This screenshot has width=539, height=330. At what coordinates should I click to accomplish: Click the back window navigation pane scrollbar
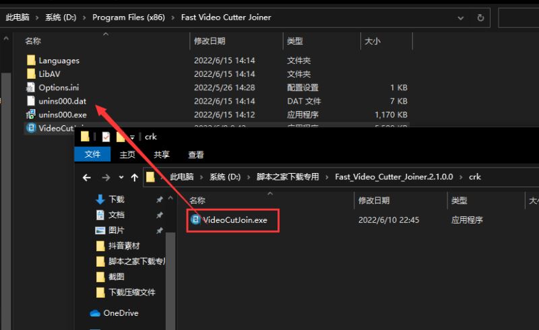click(6, 201)
